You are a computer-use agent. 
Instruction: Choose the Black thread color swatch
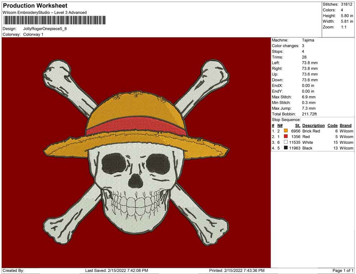click(x=286, y=148)
